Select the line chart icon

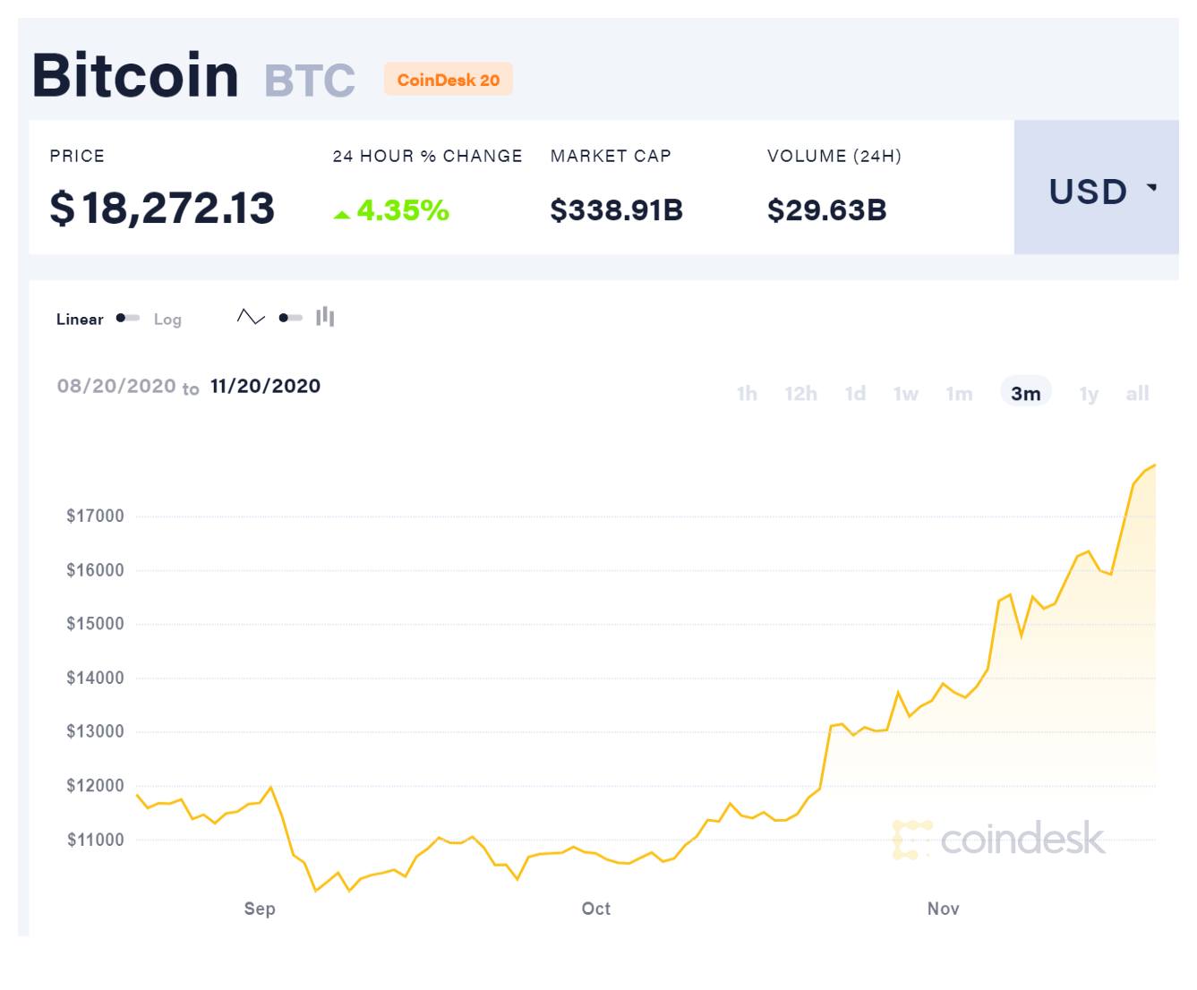(x=251, y=317)
